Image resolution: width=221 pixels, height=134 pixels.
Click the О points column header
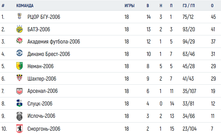[212, 6]
